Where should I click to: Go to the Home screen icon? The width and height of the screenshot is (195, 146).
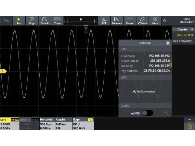(x=189, y=127)
